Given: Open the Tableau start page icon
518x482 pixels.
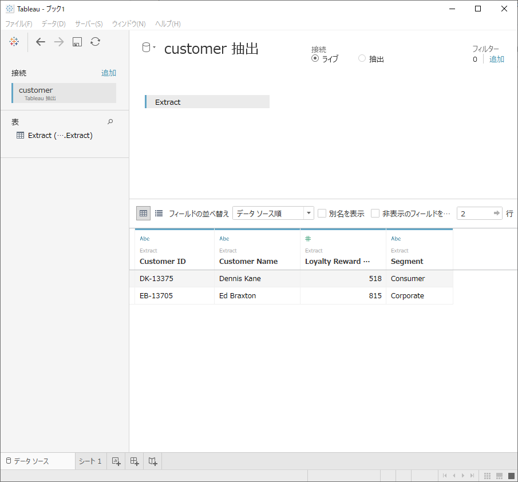Looking at the screenshot, I should [13, 41].
